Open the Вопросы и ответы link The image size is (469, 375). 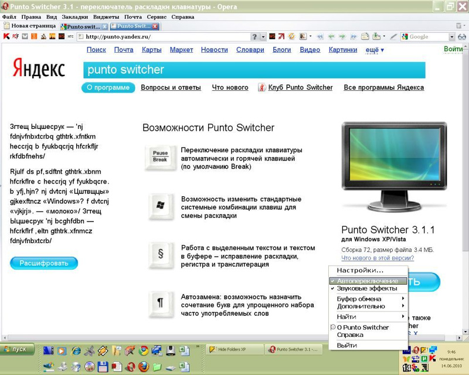(173, 87)
